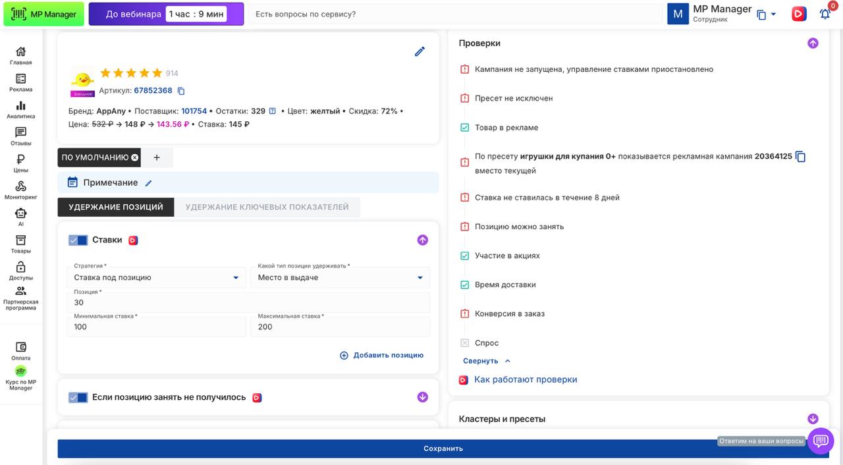The width and height of the screenshot is (843, 465).
Task: Toggle the Ставки switch
Action: (78, 240)
